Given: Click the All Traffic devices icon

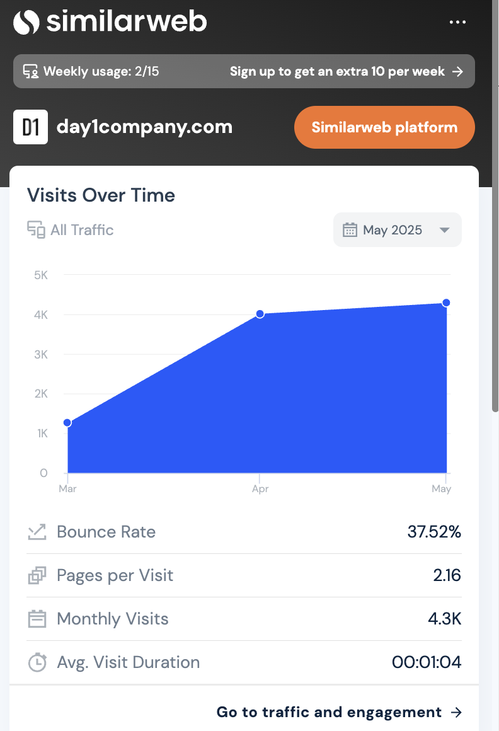Looking at the screenshot, I should pyautogui.click(x=36, y=230).
